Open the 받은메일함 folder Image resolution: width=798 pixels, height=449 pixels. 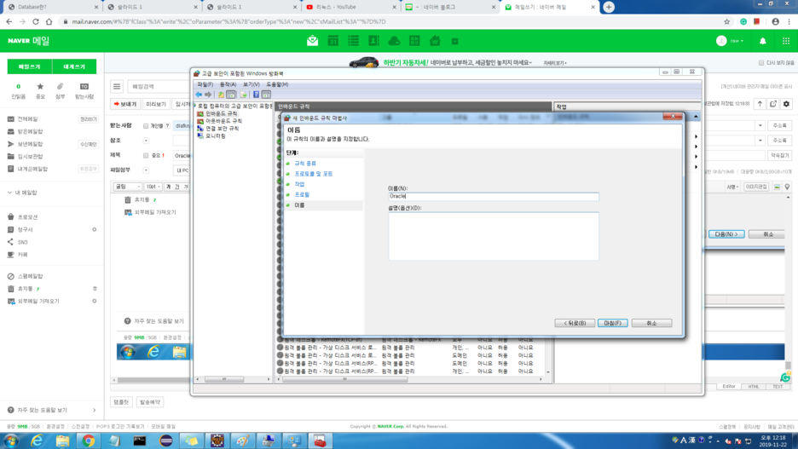30,131
